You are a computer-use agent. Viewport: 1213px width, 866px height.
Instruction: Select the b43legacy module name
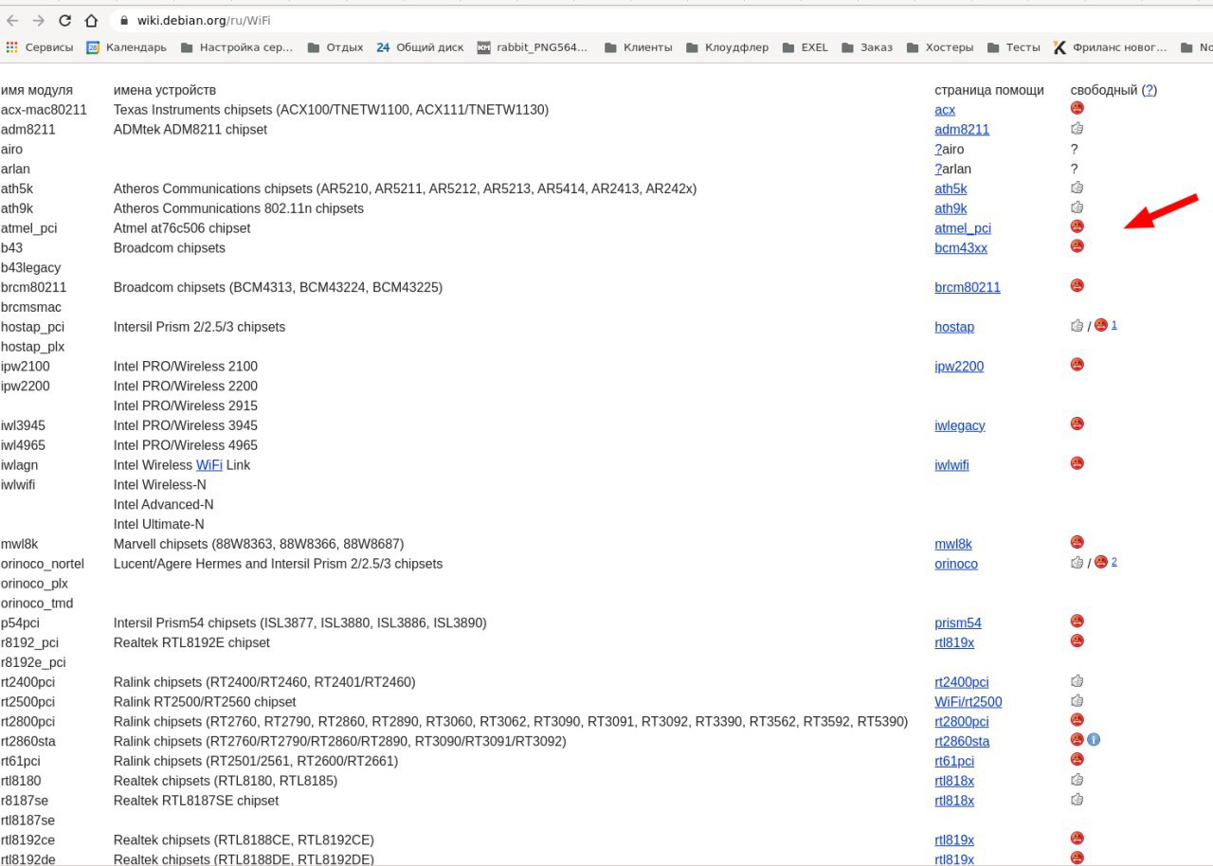click(30, 268)
